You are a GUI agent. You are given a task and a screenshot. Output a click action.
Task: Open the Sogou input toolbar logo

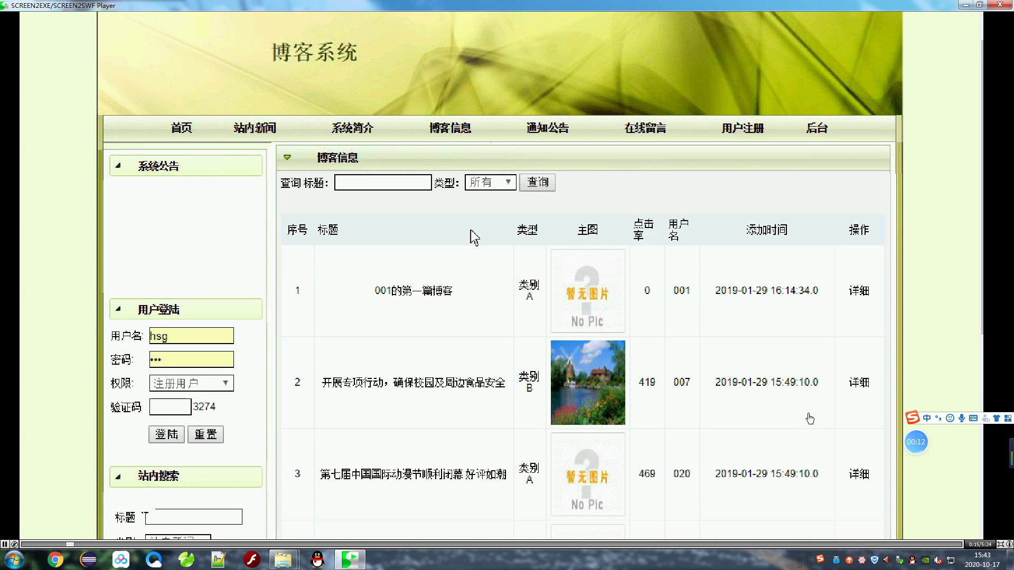pos(913,418)
